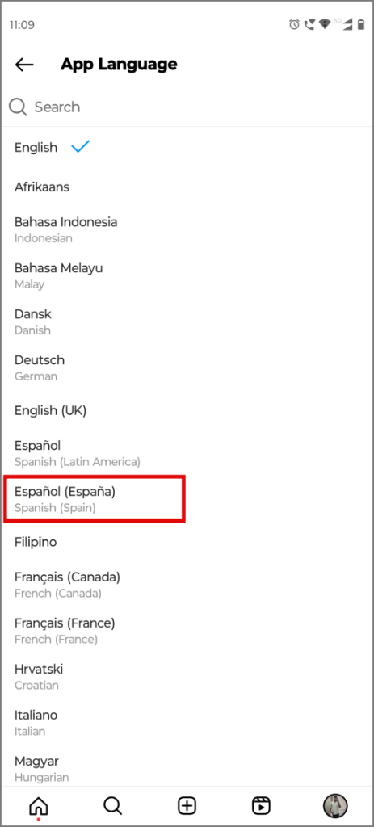
Task: Tap the back arrow icon
Action: coord(24,65)
